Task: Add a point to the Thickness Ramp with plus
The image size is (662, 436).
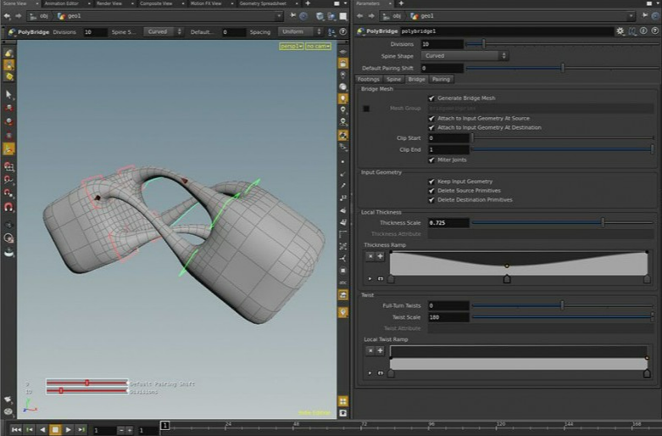Action: click(x=380, y=255)
